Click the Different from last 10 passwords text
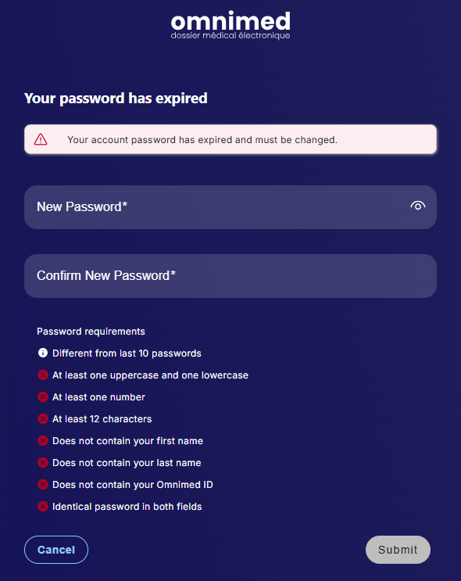 pos(127,353)
